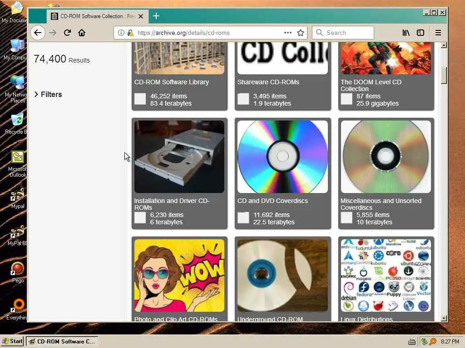Open the hamburger application menu
465x348 pixels.
[438, 33]
